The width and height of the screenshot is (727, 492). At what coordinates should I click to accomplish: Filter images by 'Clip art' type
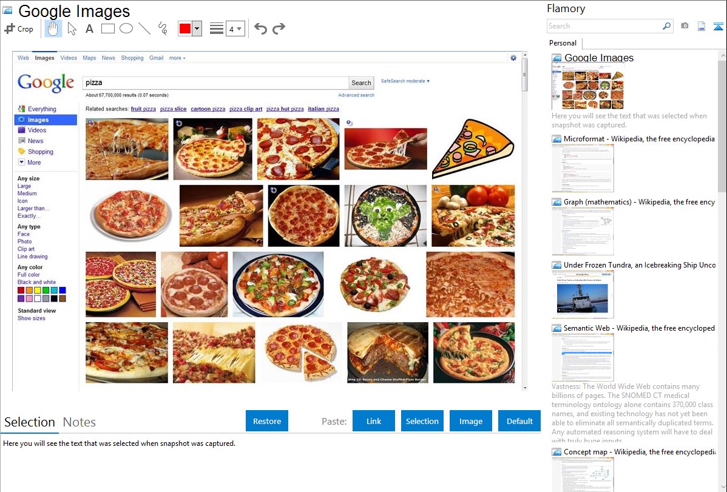(x=26, y=249)
